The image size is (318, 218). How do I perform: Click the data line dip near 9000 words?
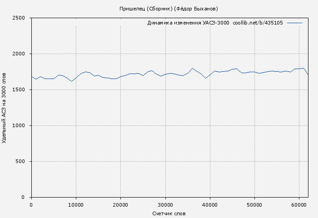tap(71, 81)
